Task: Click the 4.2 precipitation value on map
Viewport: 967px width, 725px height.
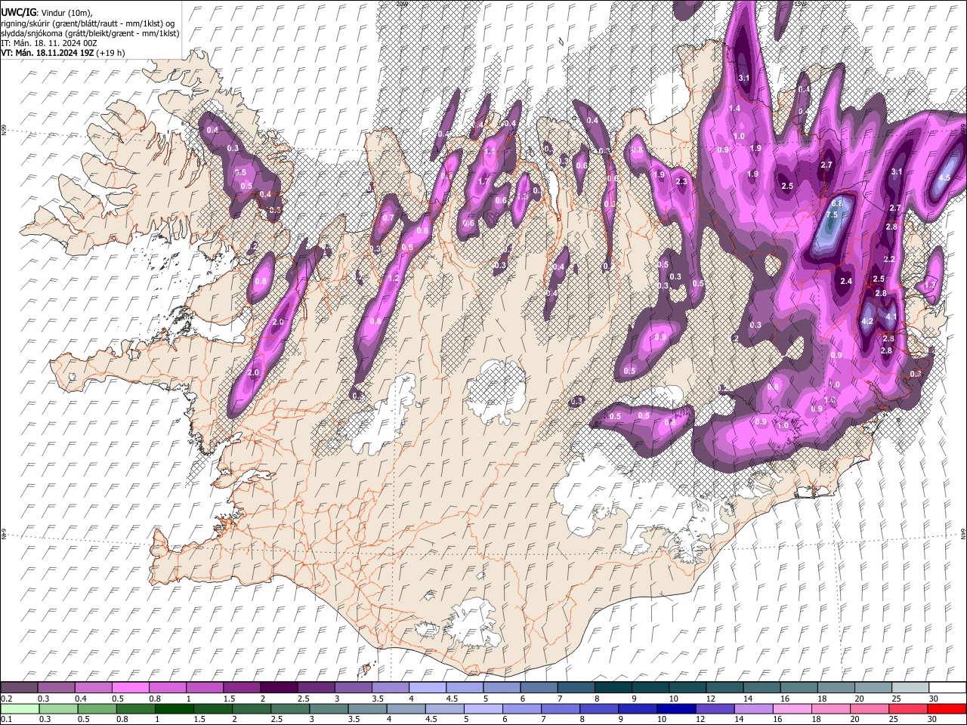Action: pyautogui.click(x=867, y=322)
